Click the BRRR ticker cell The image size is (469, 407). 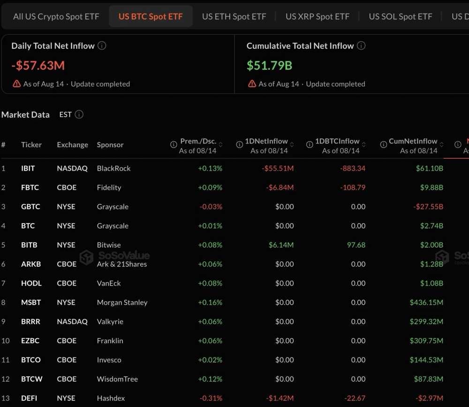30,322
